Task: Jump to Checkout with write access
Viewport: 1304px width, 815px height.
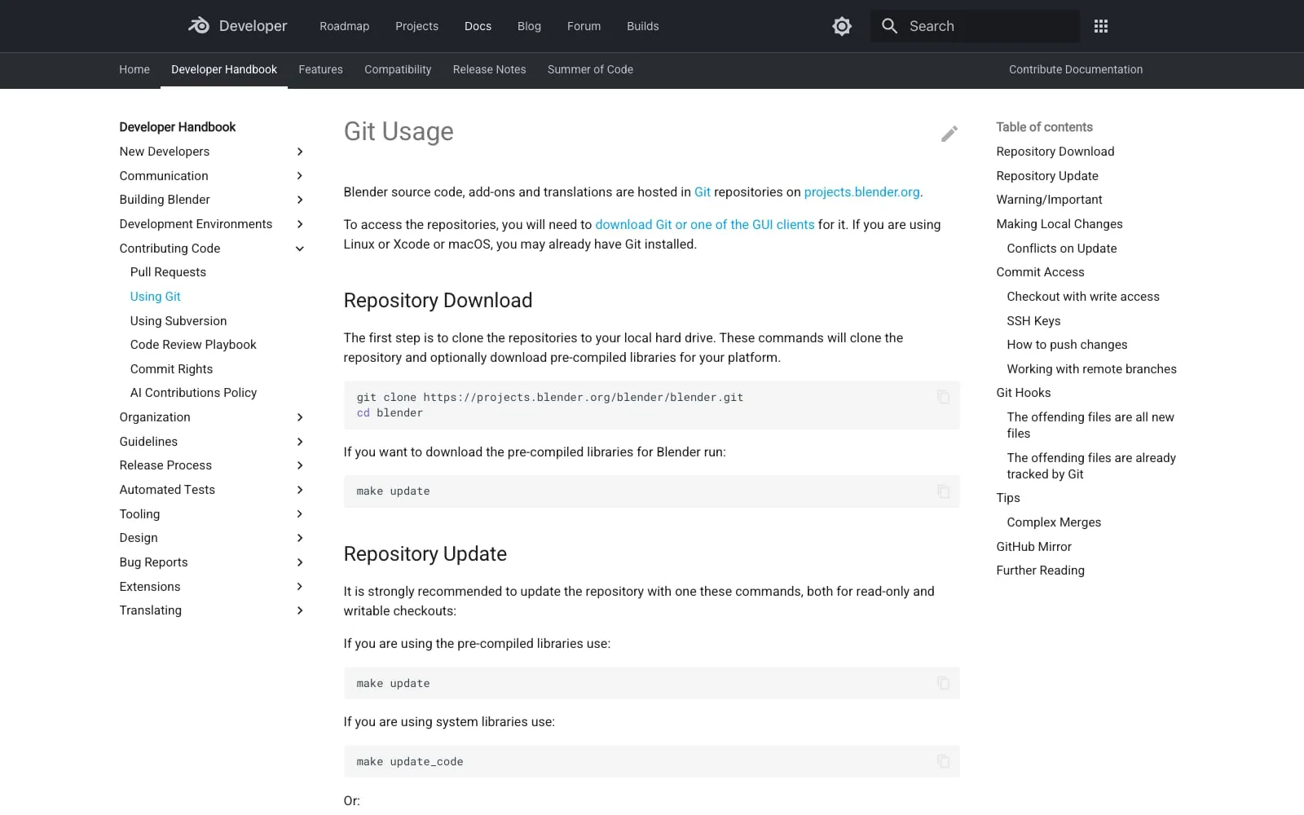Action: coord(1082,297)
